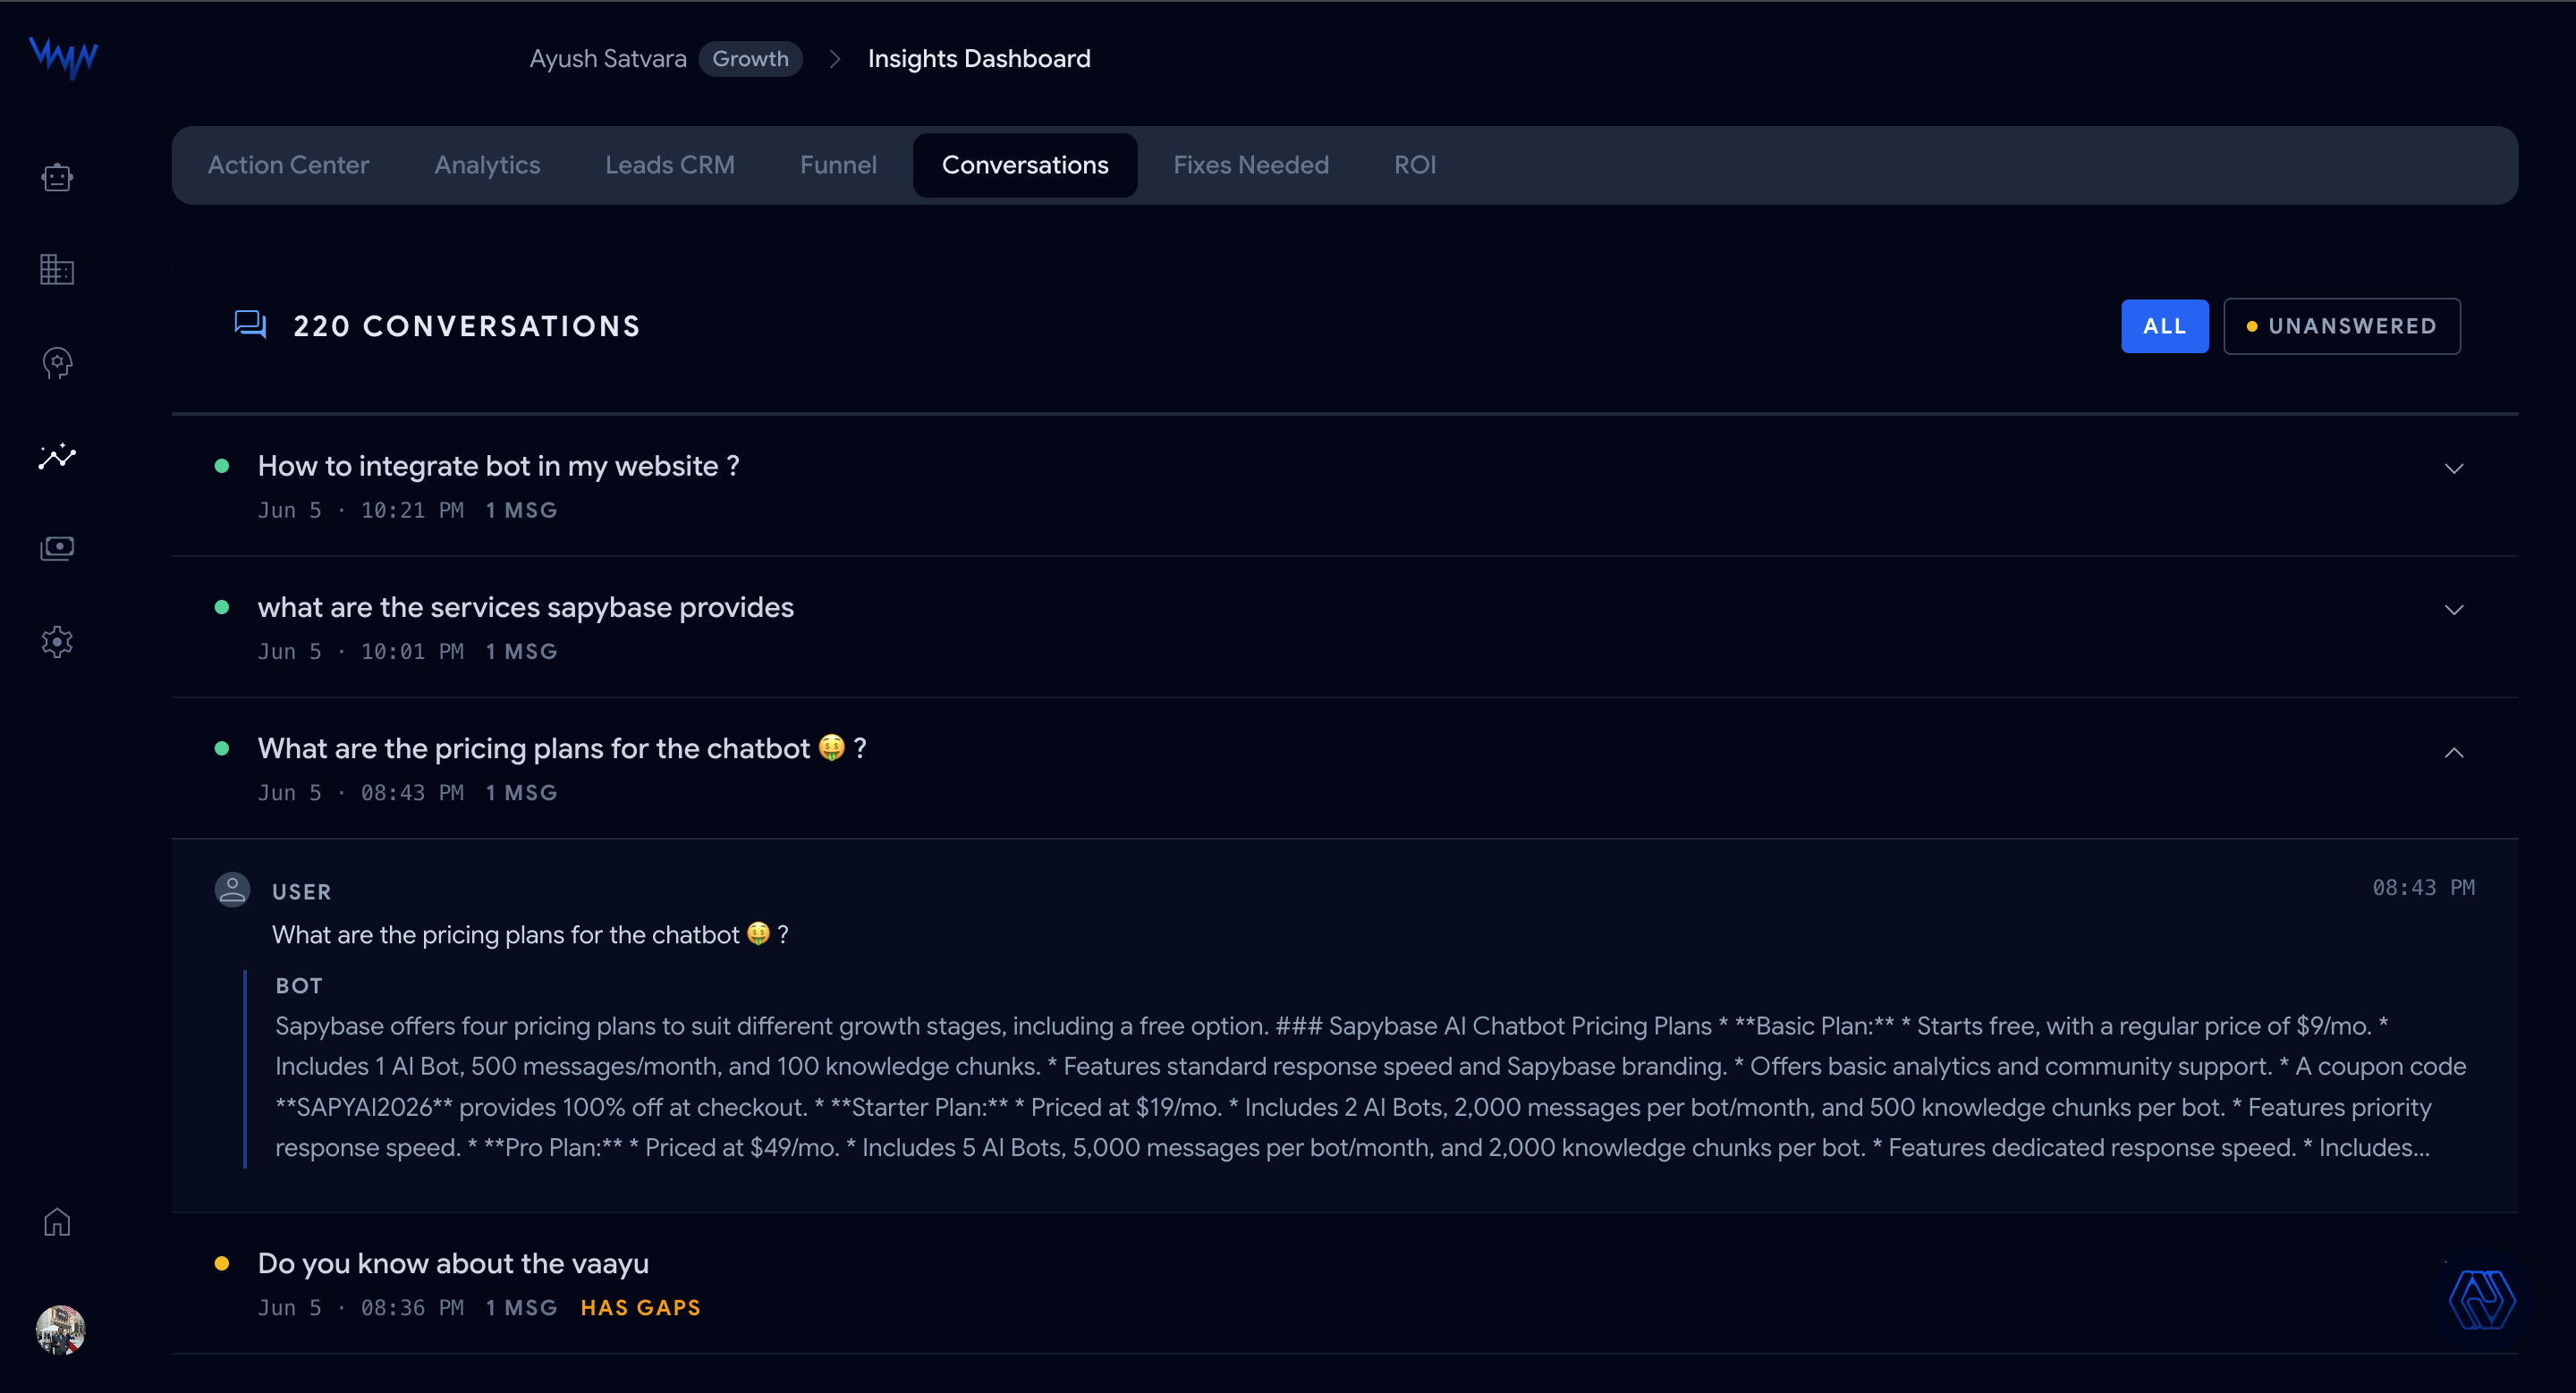The image size is (2576, 1393).
Task: Go to the home icon in sidebar
Action: 57,1222
